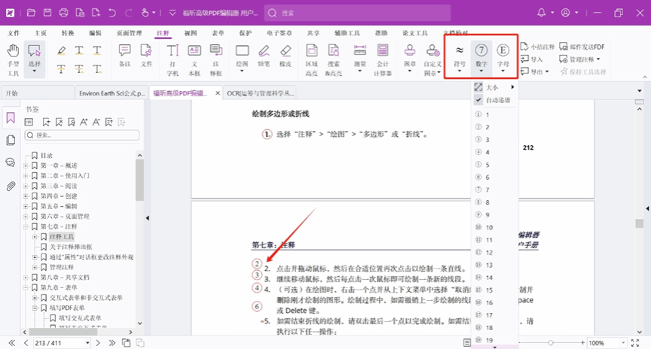This screenshot has height=349, width=651.
Task: Open the Comments side panel icon
Action: (x=11, y=162)
